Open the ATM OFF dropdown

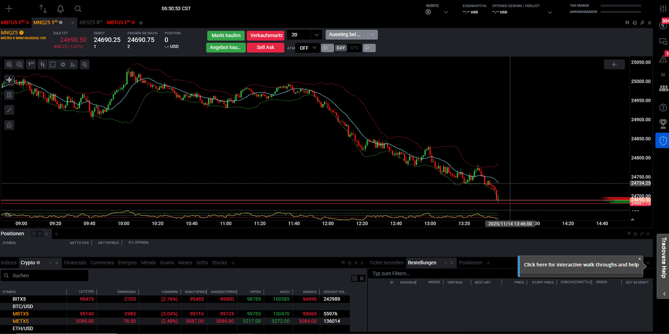(x=307, y=48)
